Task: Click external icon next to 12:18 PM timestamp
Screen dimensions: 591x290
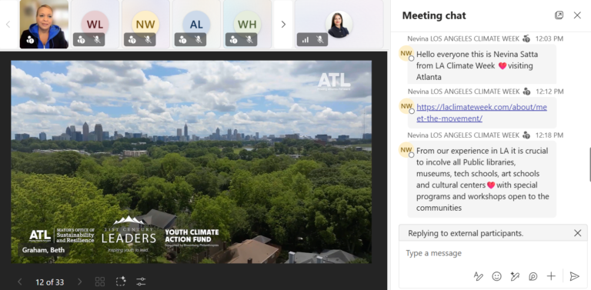Action: 526,135
